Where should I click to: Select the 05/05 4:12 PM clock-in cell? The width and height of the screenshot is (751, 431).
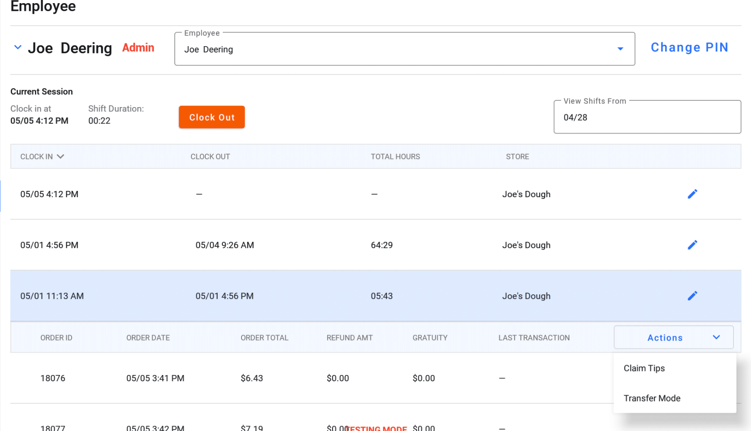[49, 194]
